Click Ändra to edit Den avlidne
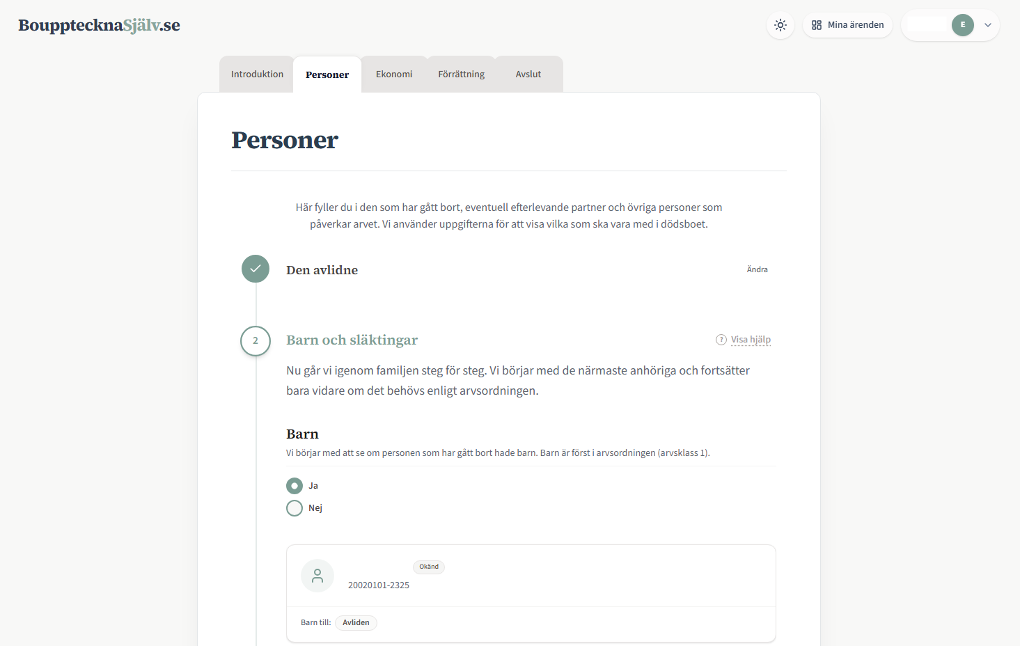 point(757,269)
